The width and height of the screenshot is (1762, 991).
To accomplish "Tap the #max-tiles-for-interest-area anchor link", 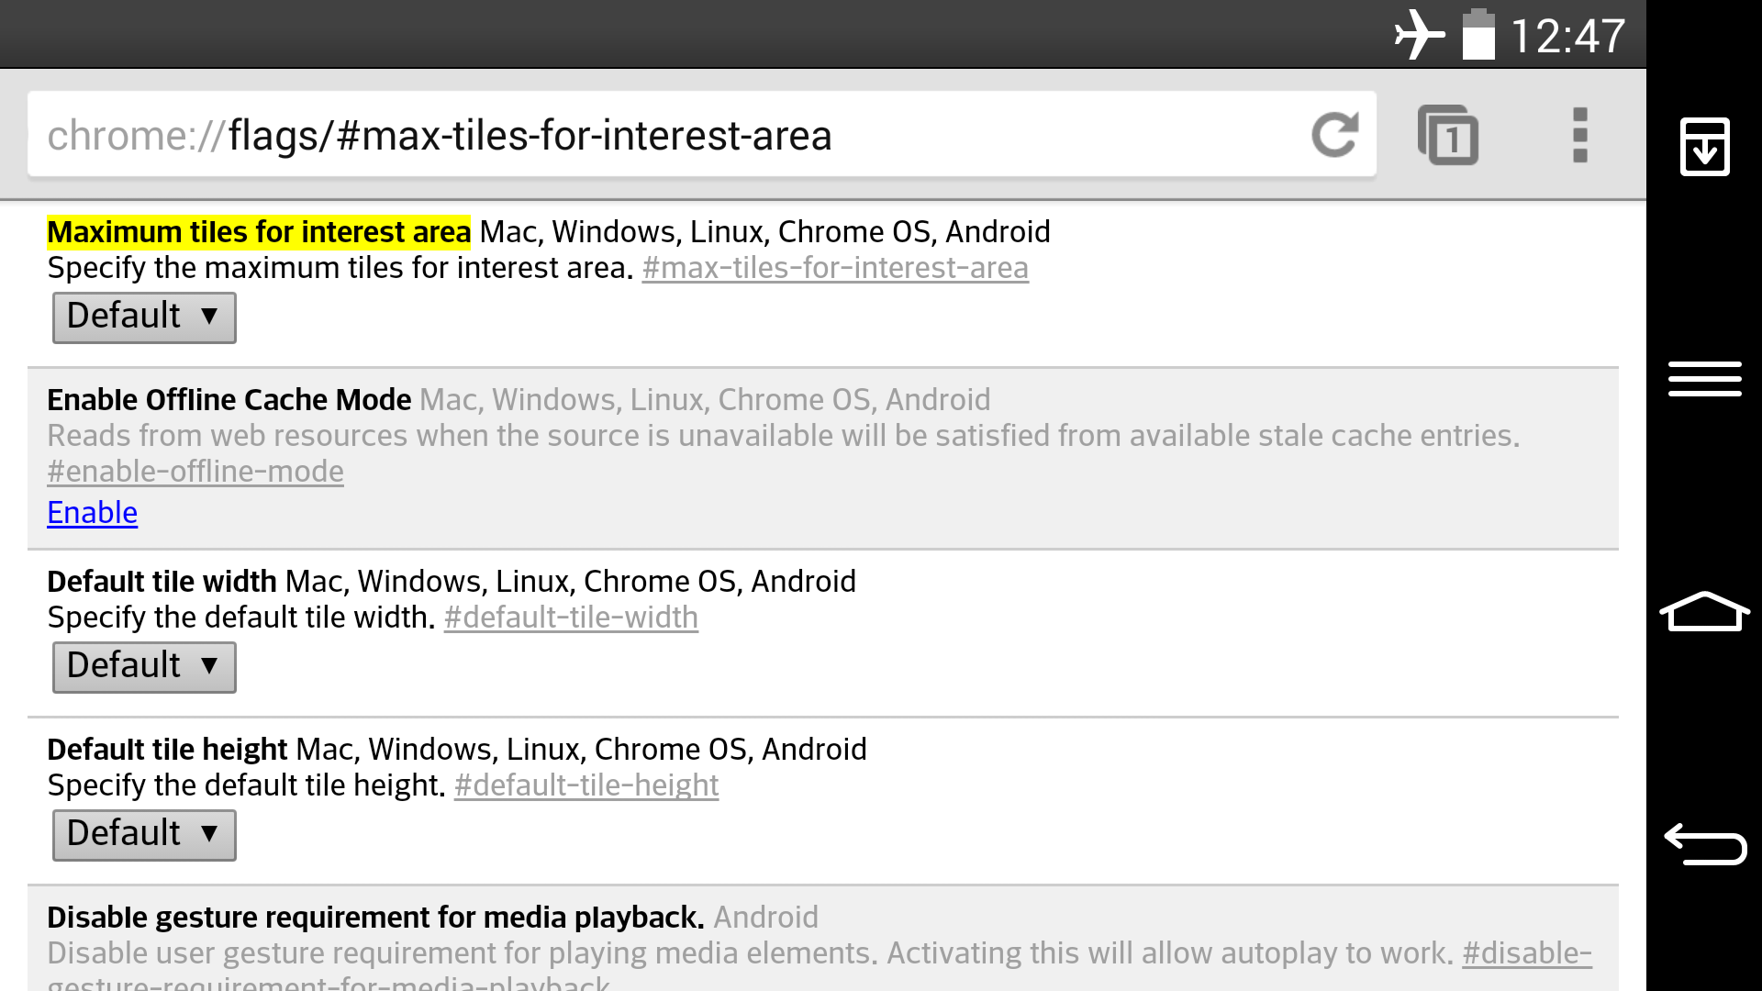I will [x=834, y=268].
